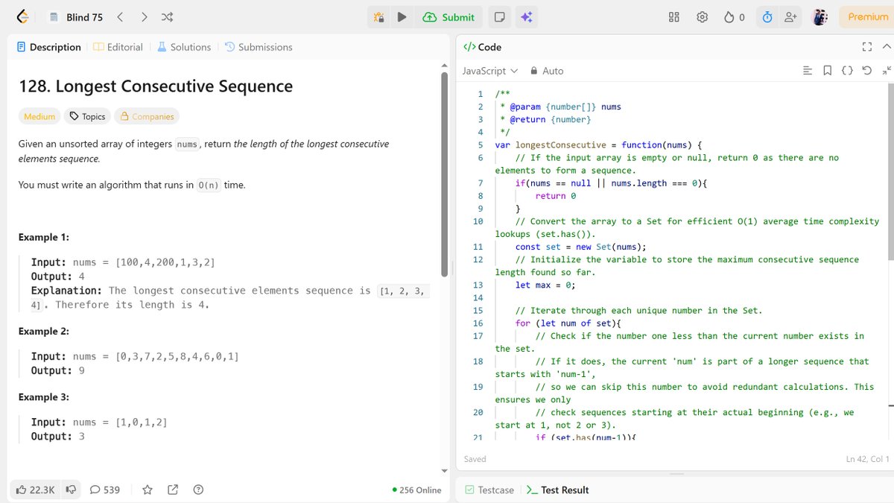894x503 pixels.
Task: Show the Topics tag
Action: point(87,116)
